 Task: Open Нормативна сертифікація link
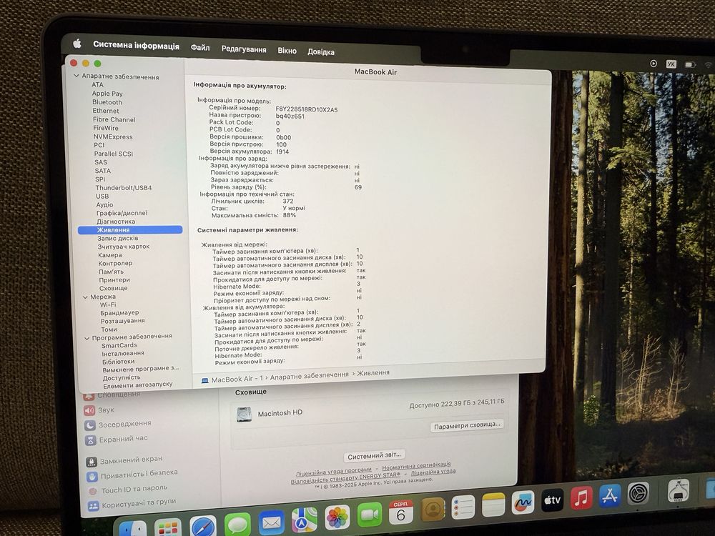click(x=416, y=466)
